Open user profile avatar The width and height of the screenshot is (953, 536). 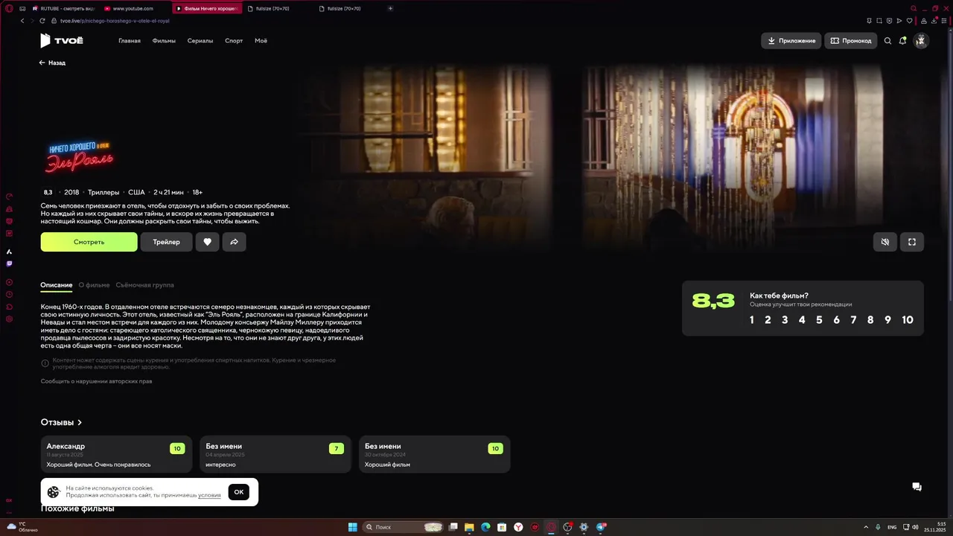(921, 41)
